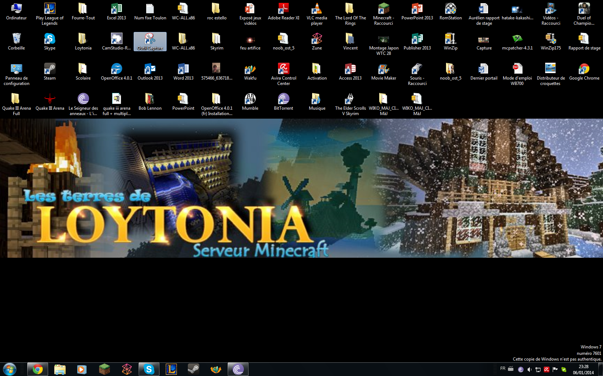The height and width of the screenshot is (376, 603).
Task: Open Quake III Arena red icon
Action: click(x=50, y=102)
